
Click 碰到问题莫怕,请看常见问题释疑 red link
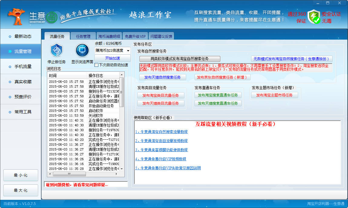[77, 185]
